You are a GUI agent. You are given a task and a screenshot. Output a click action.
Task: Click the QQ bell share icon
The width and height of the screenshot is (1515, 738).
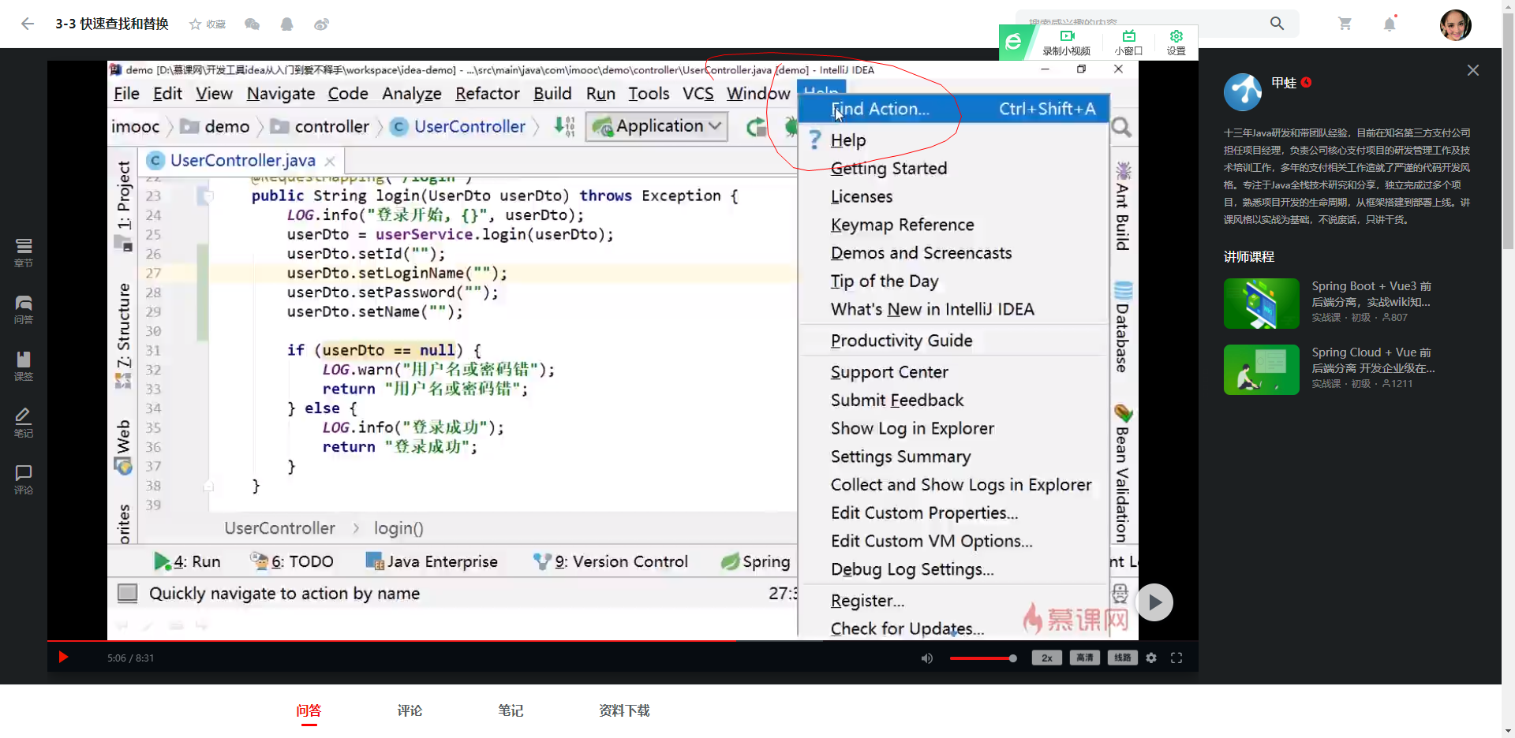(x=287, y=24)
